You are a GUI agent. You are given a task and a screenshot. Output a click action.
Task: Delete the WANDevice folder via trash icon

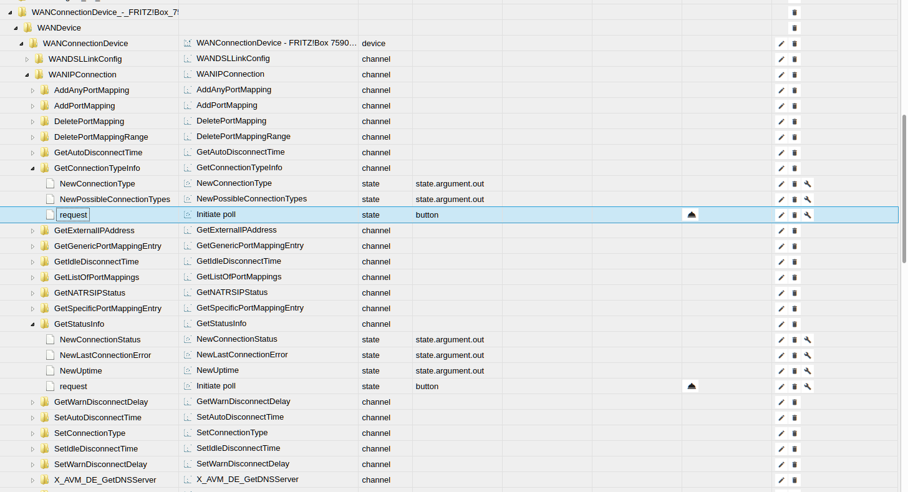click(794, 28)
